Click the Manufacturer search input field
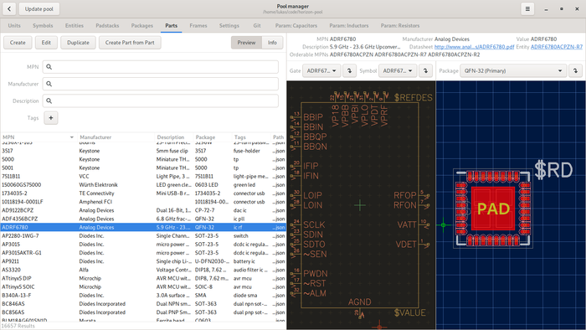Viewport: 586px width, 330px height. point(161,84)
